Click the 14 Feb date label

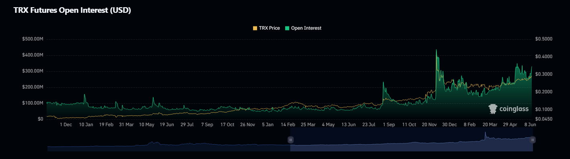click(288, 125)
